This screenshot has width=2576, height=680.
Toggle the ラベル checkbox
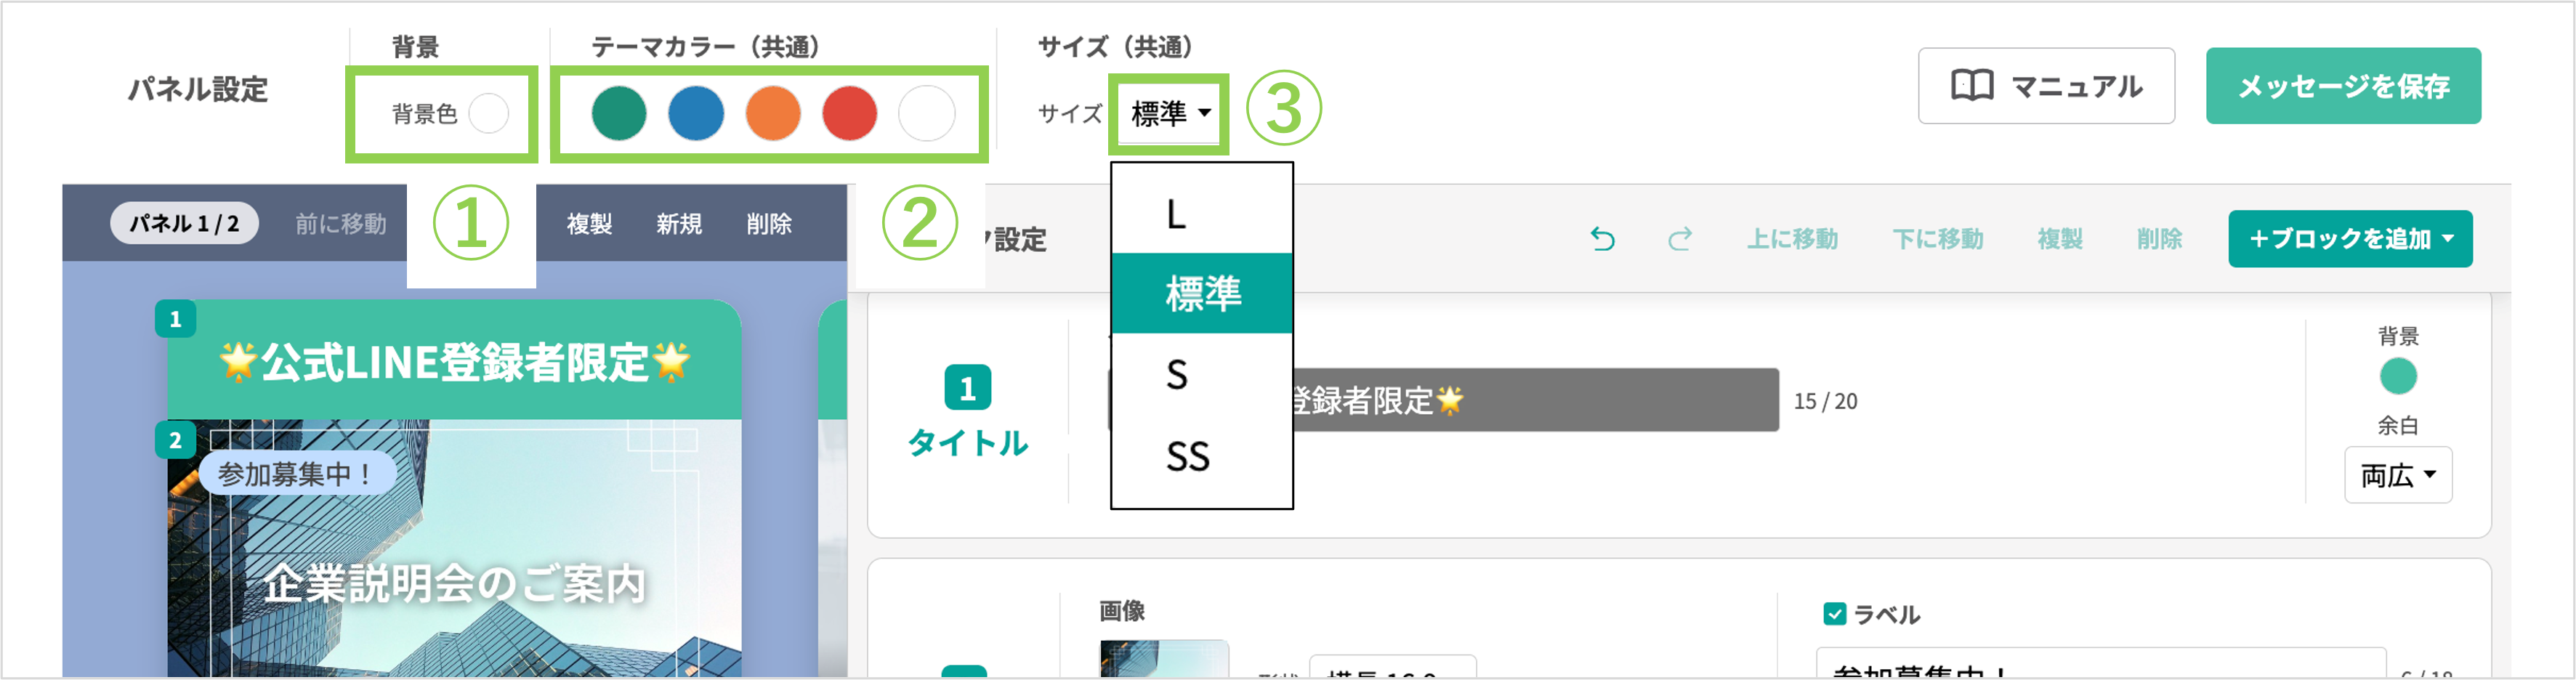[x=1834, y=614]
